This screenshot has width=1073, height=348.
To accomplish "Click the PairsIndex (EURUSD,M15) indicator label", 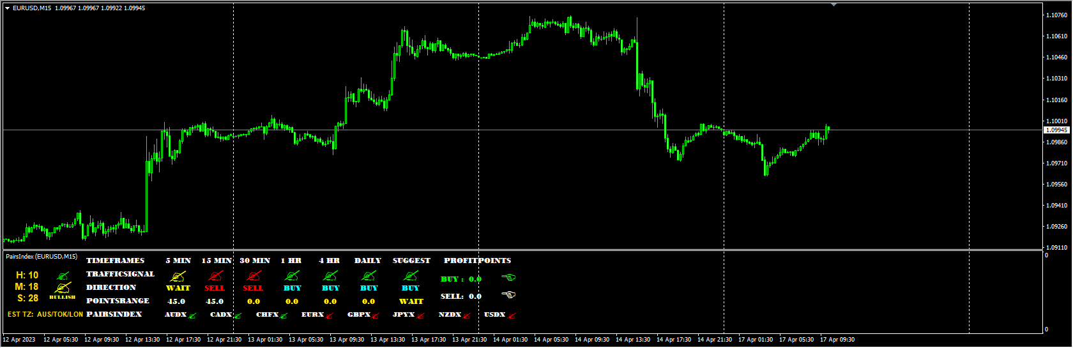I will [42, 257].
